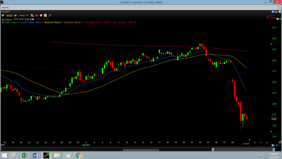Click the candlestick chart style icon
The height and width of the screenshot is (159, 282).
[x=37, y=15]
